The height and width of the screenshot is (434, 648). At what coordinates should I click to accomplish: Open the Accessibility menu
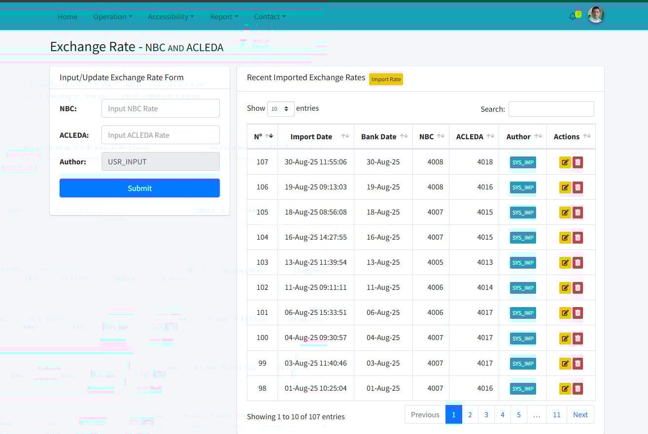click(171, 17)
